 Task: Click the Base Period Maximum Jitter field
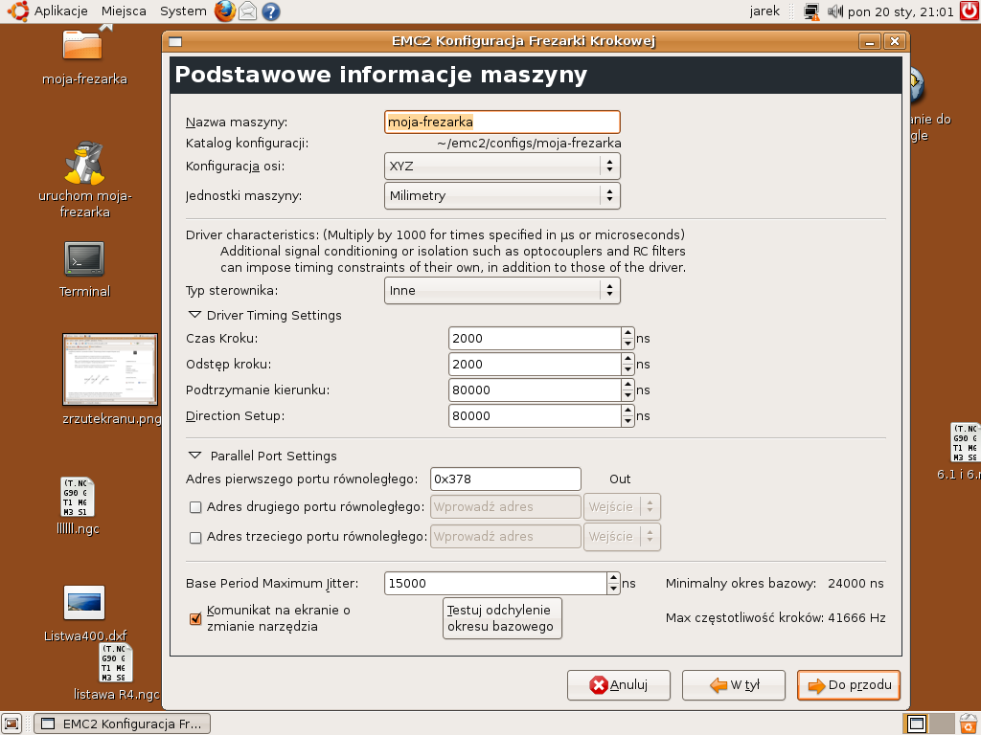[x=495, y=583]
